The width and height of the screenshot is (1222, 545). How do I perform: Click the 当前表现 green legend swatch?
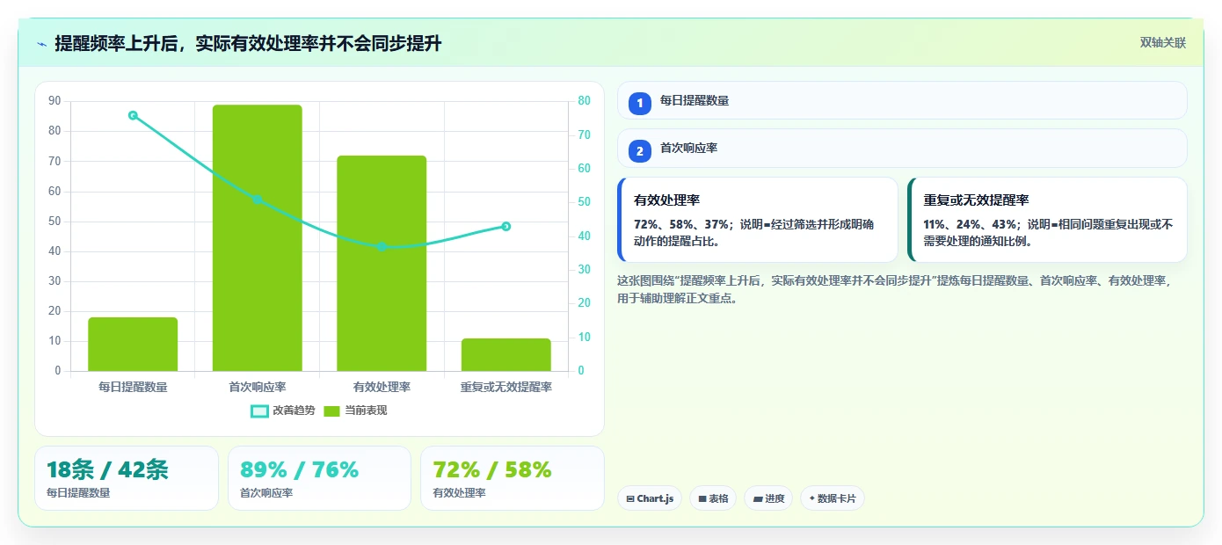(x=332, y=411)
